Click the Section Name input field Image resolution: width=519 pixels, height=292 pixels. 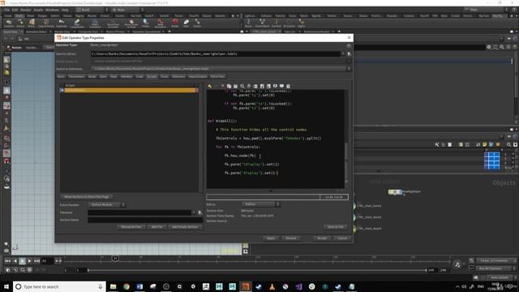pos(145,220)
